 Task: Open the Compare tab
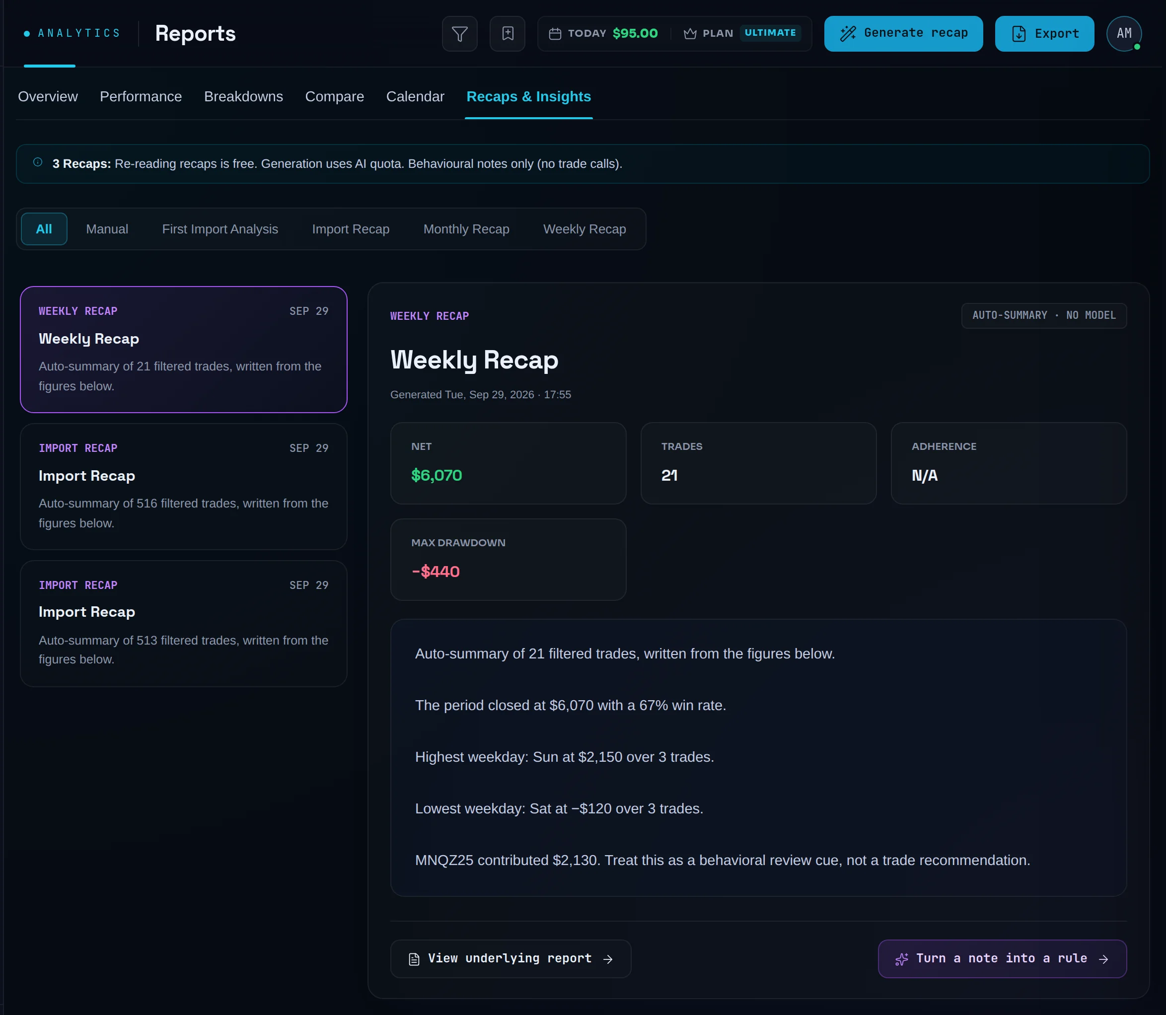[335, 97]
